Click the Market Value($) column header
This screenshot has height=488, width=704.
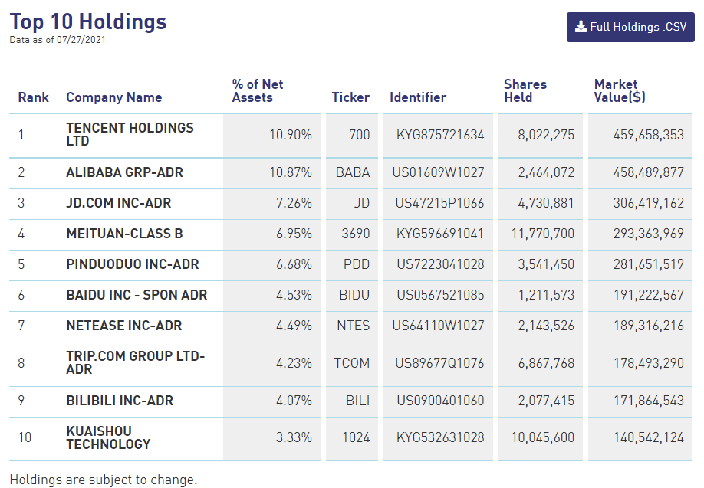pyautogui.click(x=620, y=90)
